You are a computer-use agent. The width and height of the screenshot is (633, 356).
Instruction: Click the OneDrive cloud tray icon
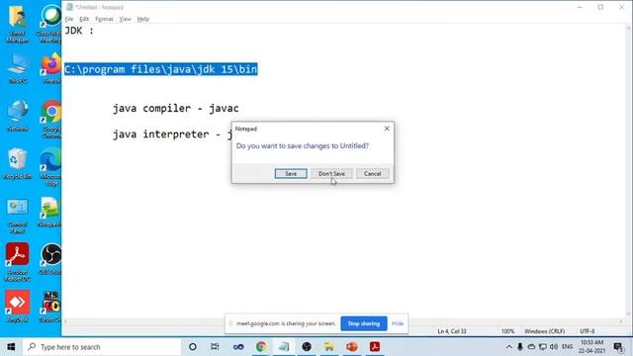(x=531, y=347)
